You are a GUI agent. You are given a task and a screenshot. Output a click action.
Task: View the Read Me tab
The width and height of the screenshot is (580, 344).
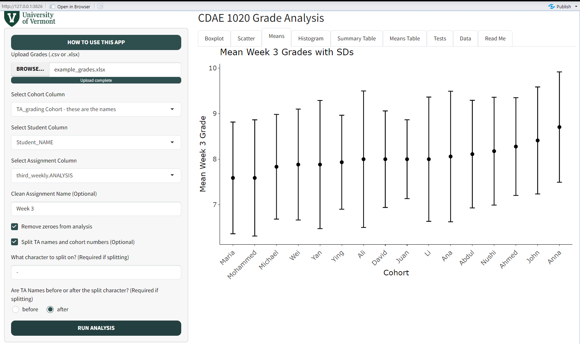(x=495, y=39)
